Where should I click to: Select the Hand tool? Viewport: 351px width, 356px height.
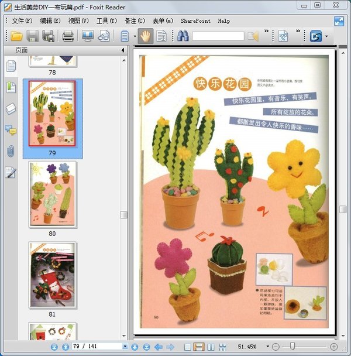coord(146,36)
